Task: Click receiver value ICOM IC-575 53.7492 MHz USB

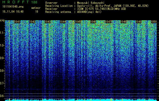Action: (101, 9)
